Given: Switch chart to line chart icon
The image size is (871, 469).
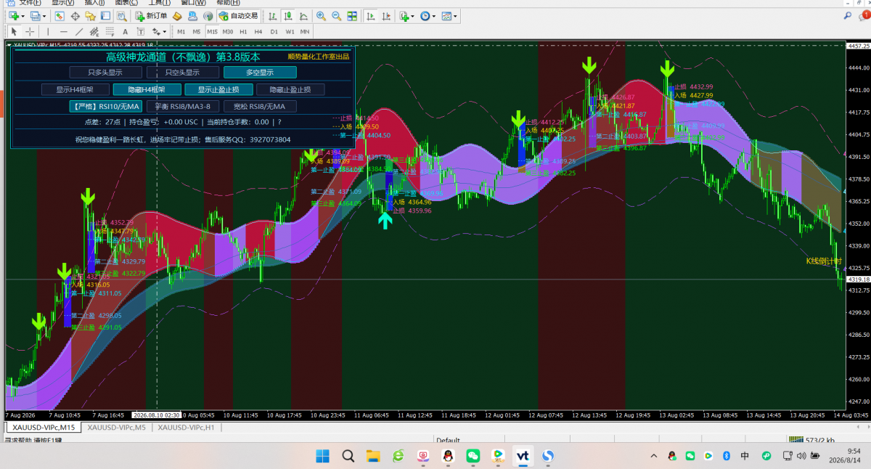Looking at the screenshot, I should [x=303, y=16].
